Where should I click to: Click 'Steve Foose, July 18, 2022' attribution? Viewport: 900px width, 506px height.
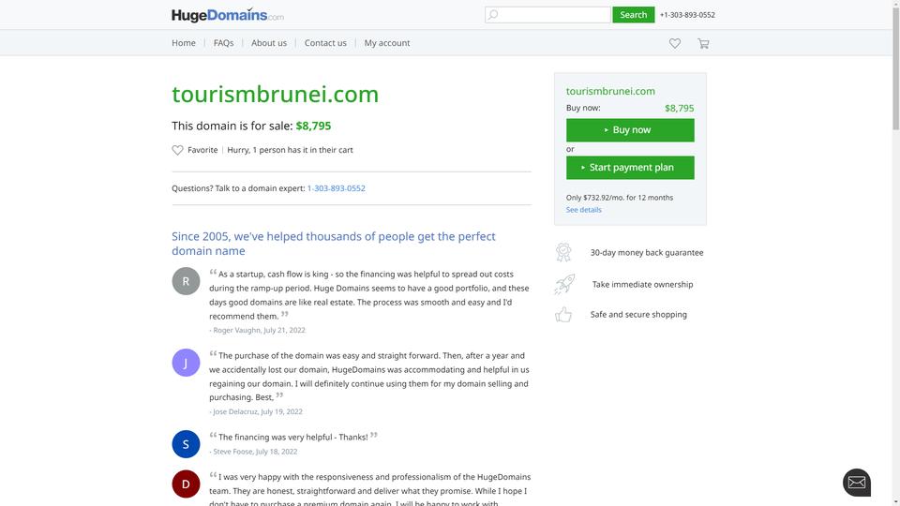pyautogui.click(x=253, y=452)
